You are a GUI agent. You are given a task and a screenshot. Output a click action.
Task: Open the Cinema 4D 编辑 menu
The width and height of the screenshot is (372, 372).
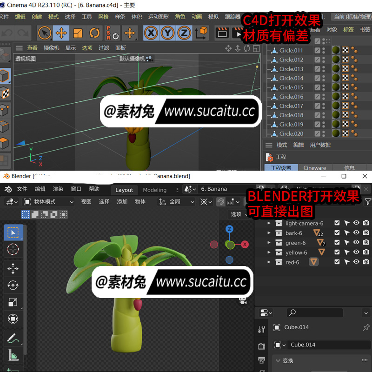pos(20,17)
